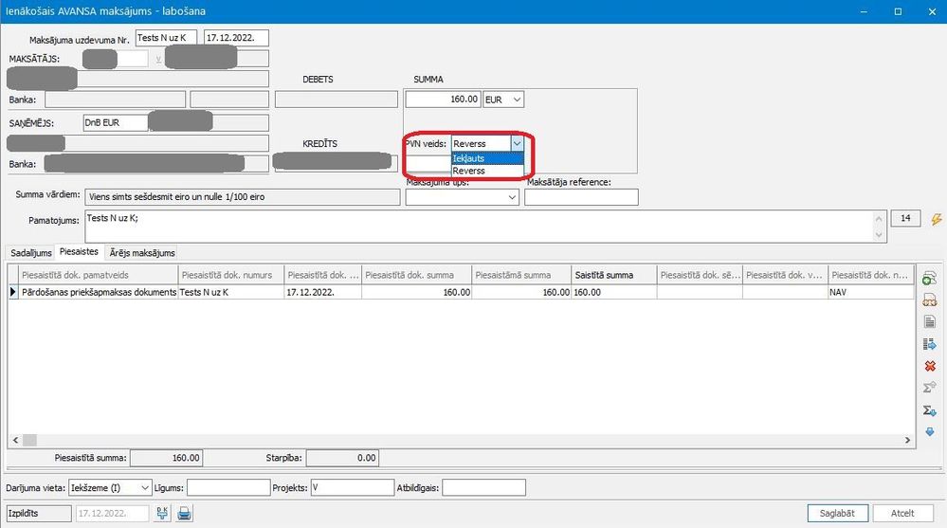Delete the linked row via red cross
This screenshot has height=528, width=947.
pyautogui.click(x=930, y=366)
